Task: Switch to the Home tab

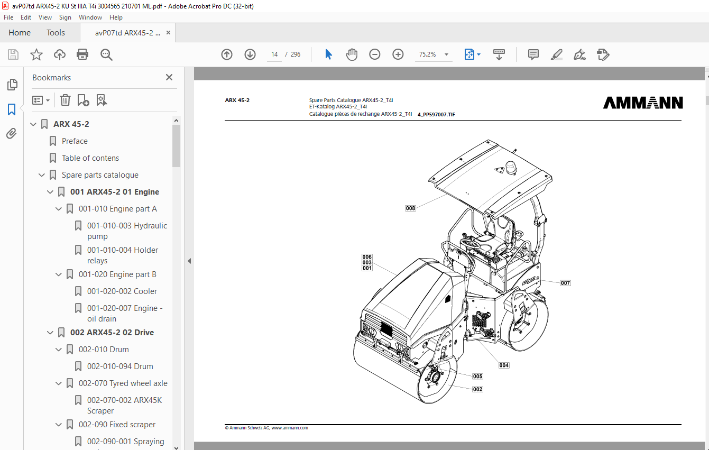Action: (x=20, y=33)
